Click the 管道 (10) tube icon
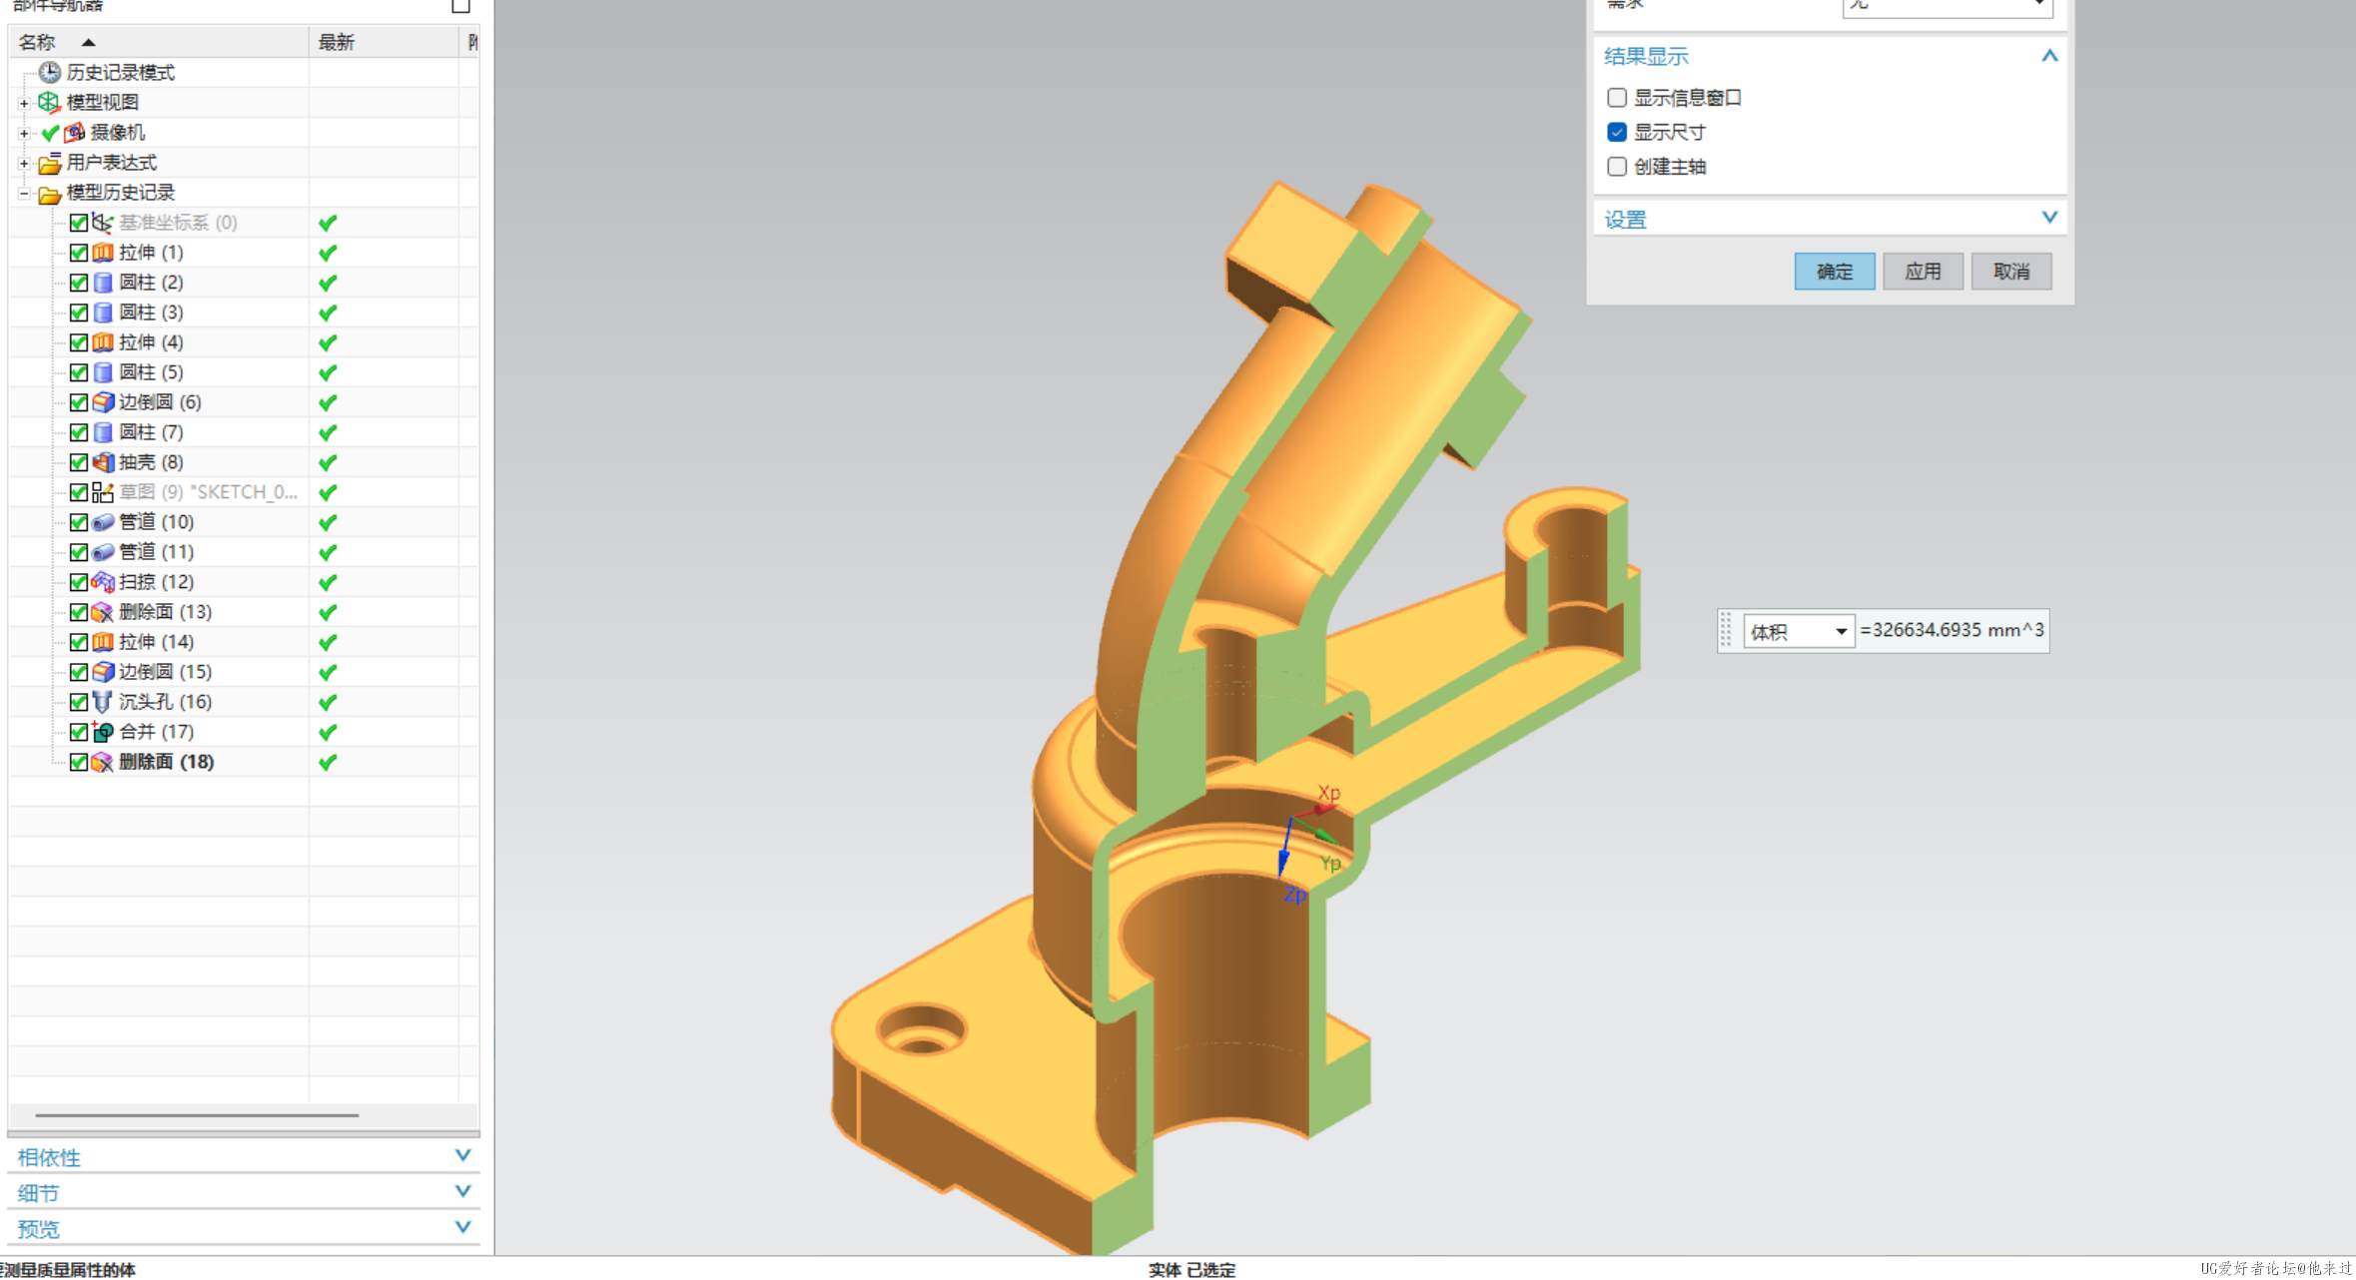Image resolution: width=2356 pixels, height=1280 pixels. pos(103,521)
